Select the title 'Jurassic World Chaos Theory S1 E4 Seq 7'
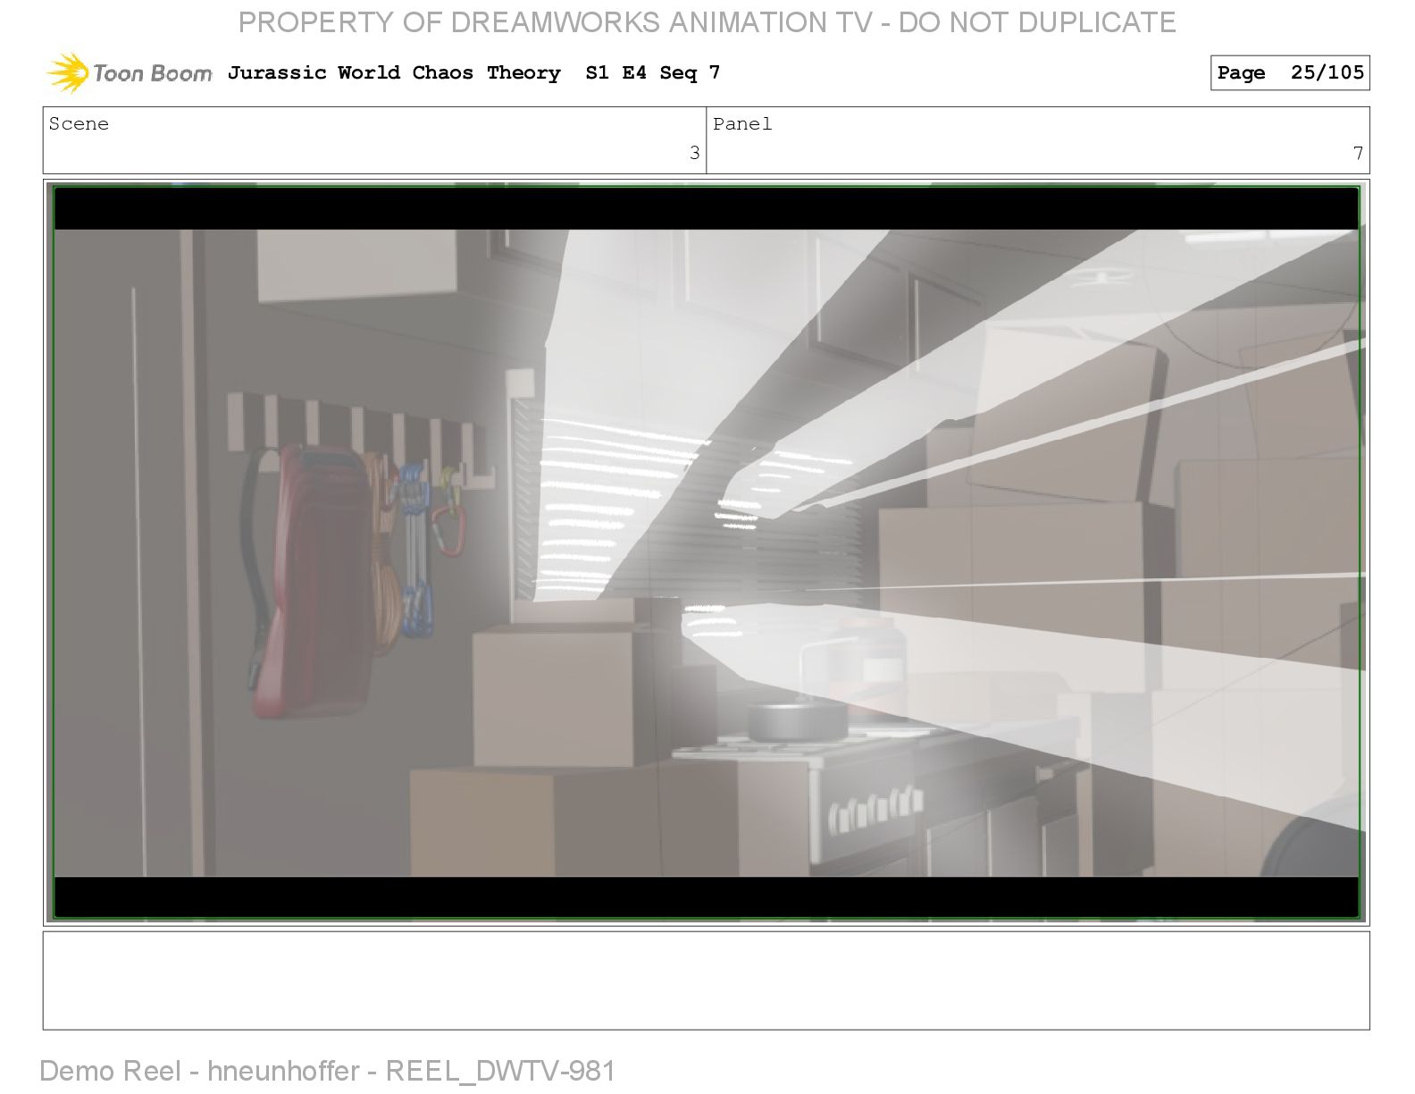 [x=473, y=73]
